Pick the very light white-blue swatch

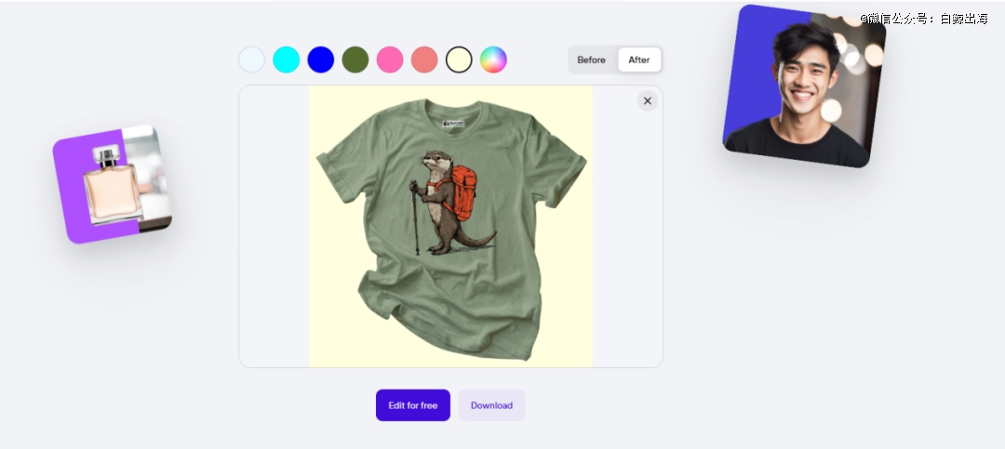click(x=251, y=59)
